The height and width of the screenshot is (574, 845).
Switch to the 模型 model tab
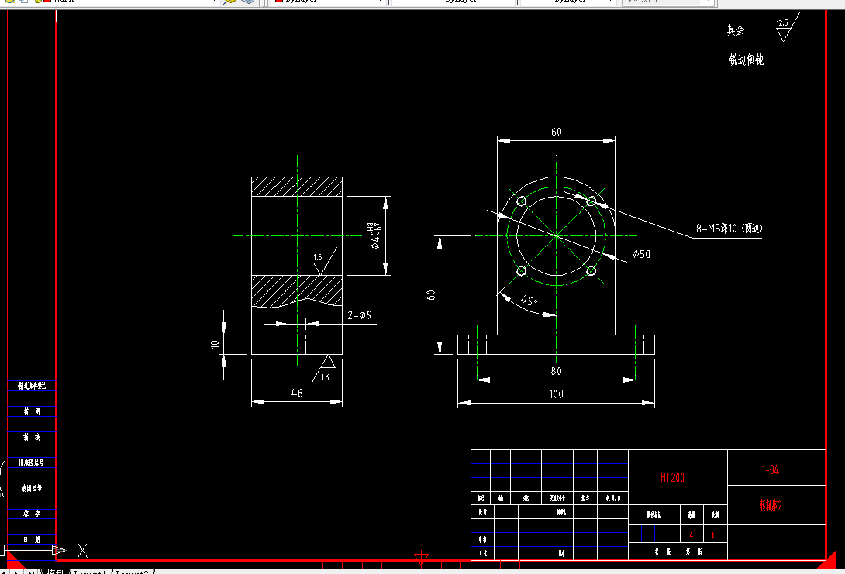click(55, 572)
